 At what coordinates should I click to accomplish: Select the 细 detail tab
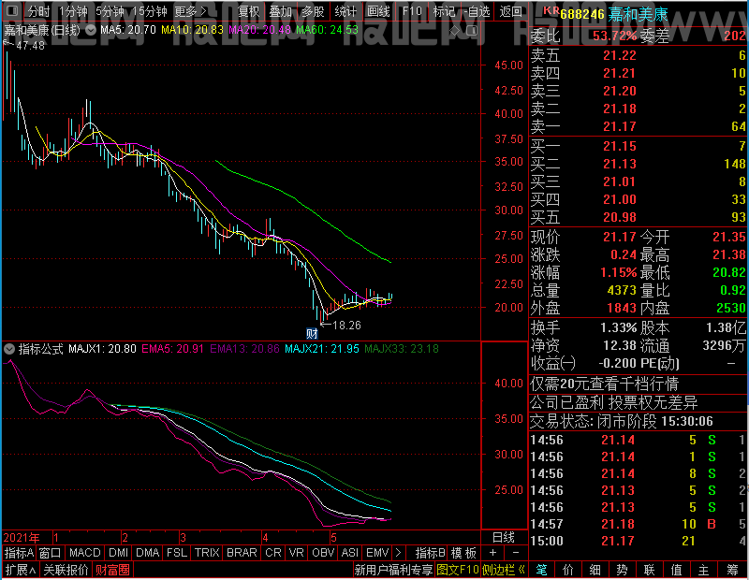tap(595, 570)
